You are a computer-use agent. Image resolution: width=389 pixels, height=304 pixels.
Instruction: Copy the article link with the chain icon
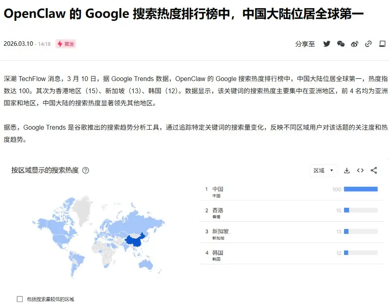[368, 44]
